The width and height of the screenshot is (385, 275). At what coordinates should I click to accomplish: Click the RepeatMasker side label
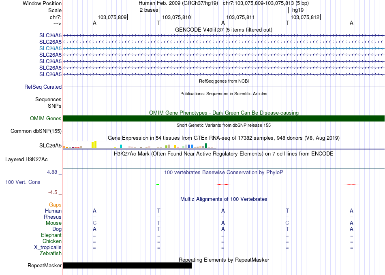[x=45, y=265]
